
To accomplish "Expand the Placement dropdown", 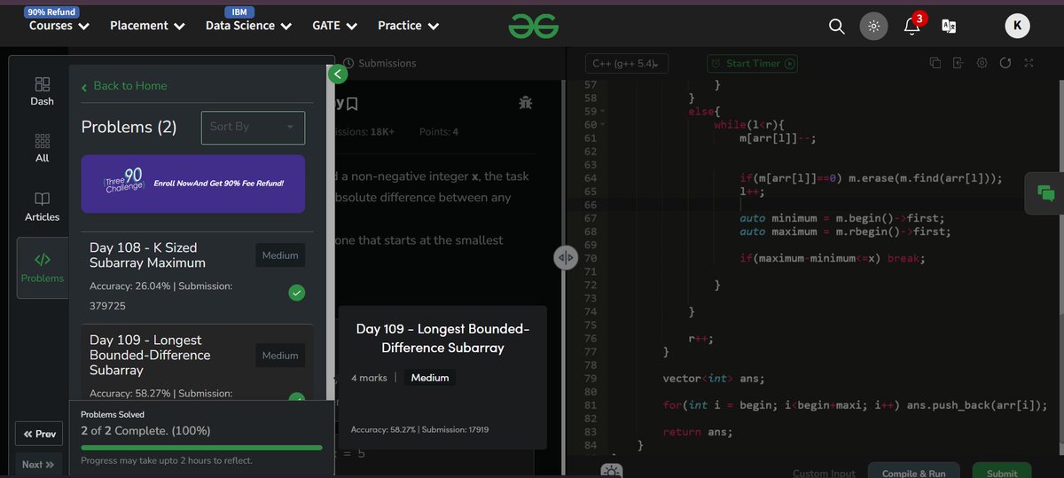I will click(147, 26).
